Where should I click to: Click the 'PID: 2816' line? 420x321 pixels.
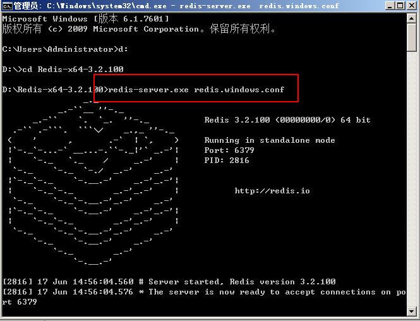click(227, 160)
